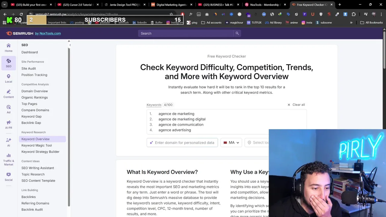Select the SEO sidebar icon
386x217 pixels.
point(8,63)
